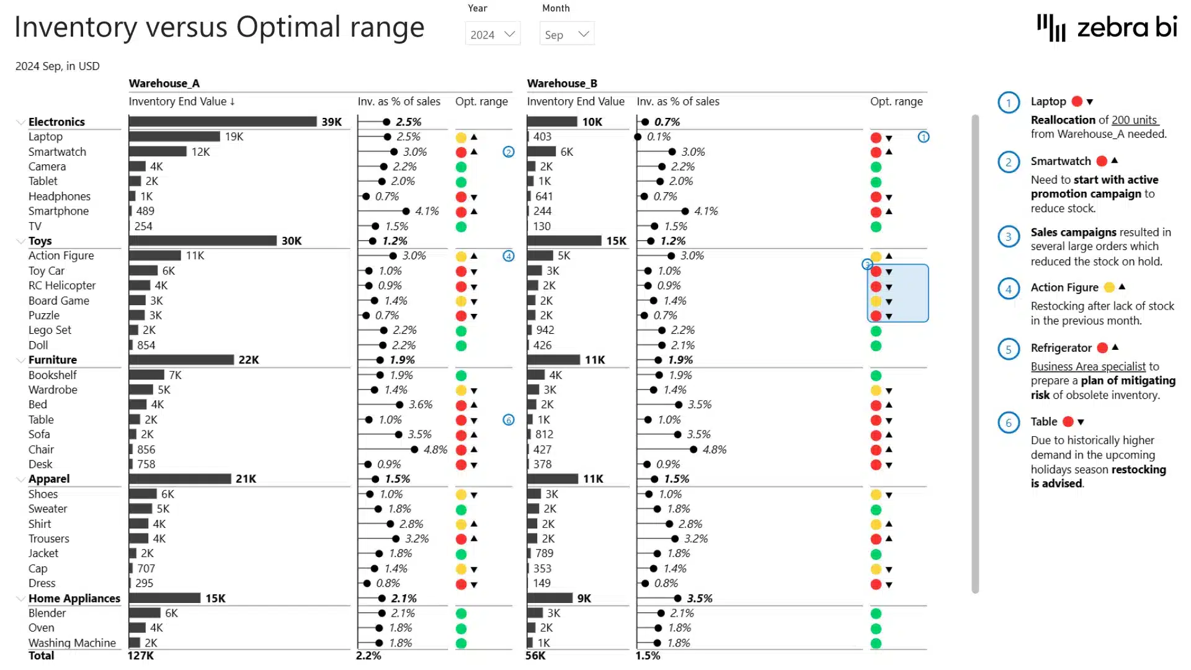Viewport: 1191px width, 670px height.
Task: Click the green indicator for Camera
Action: pos(462,167)
